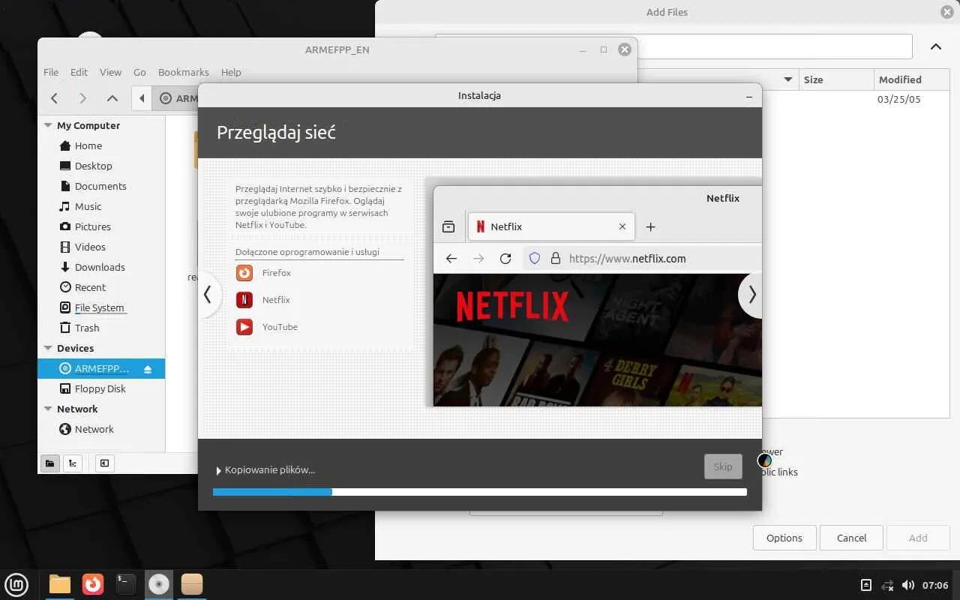This screenshot has width=960, height=600.
Task: Open the Documents sidebar folder
Action: pos(100,186)
